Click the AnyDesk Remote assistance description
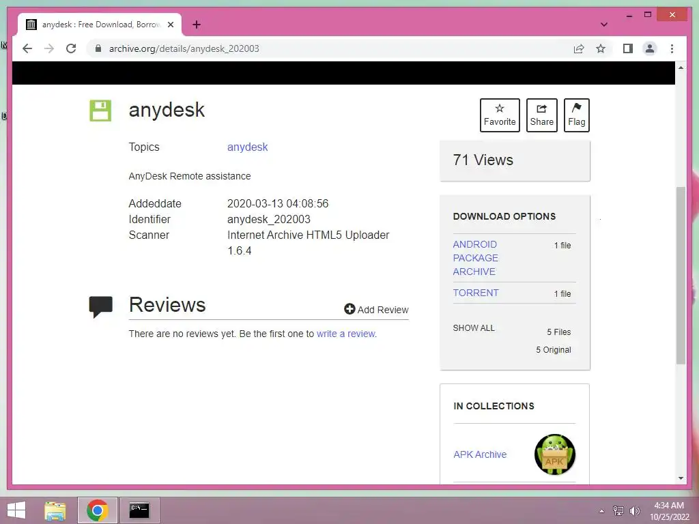The height and width of the screenshot is (524, 699). coord(190,176)
